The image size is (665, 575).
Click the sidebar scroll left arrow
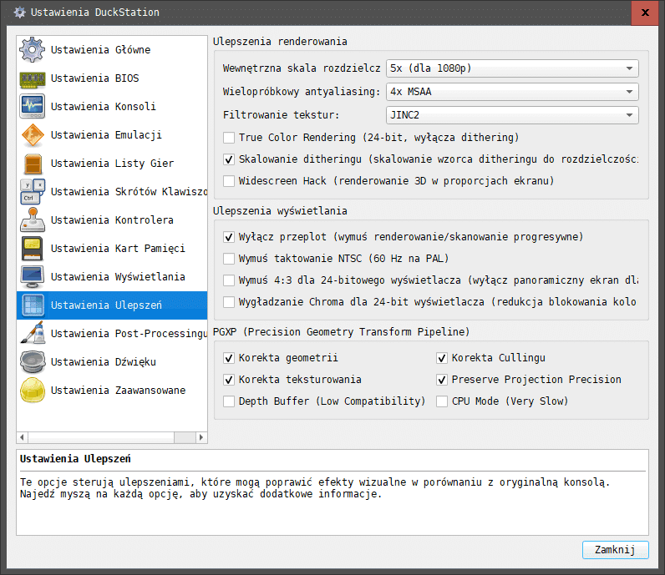coord(22,437)
